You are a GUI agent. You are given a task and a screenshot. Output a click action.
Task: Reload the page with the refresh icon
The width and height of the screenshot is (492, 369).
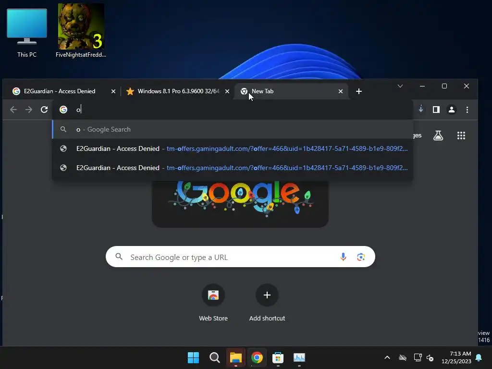click(x=44, y=110)
